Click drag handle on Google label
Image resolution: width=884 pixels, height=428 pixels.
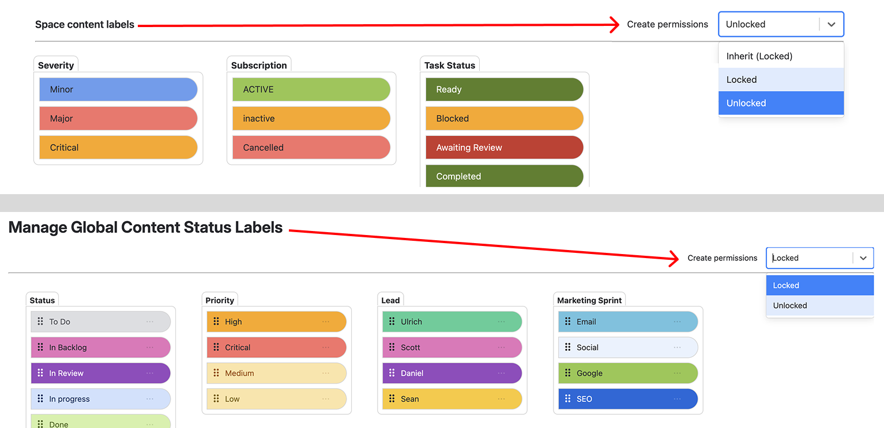click(x=567, y=373)
